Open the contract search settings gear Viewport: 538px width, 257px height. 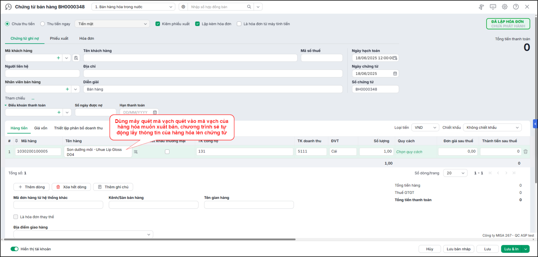[x=183, y=7]
